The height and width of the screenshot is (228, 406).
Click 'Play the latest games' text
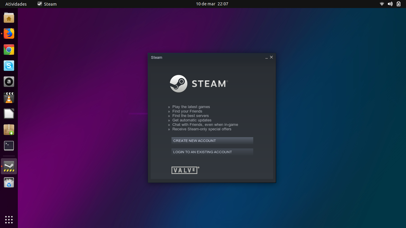click(191, 107)
